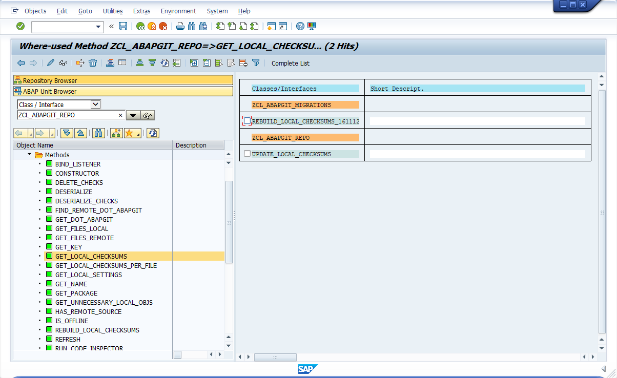
Task: Click the Display glasses button beside object name field
Action: click(148, 116)
